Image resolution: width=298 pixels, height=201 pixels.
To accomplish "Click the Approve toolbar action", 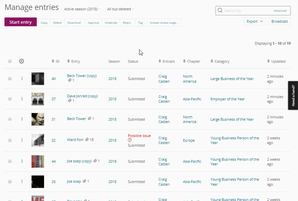I will coord(93,23).
